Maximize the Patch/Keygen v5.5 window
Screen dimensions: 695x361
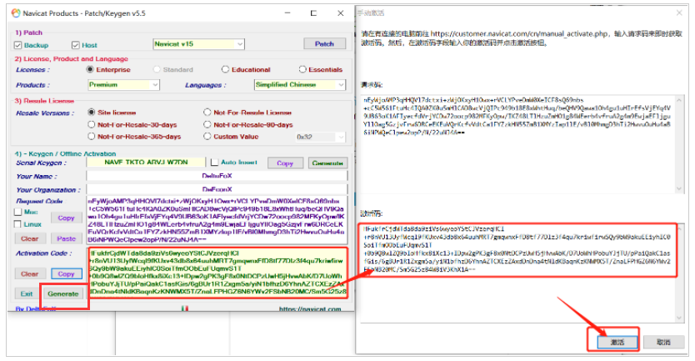click(x=313, y=13)
